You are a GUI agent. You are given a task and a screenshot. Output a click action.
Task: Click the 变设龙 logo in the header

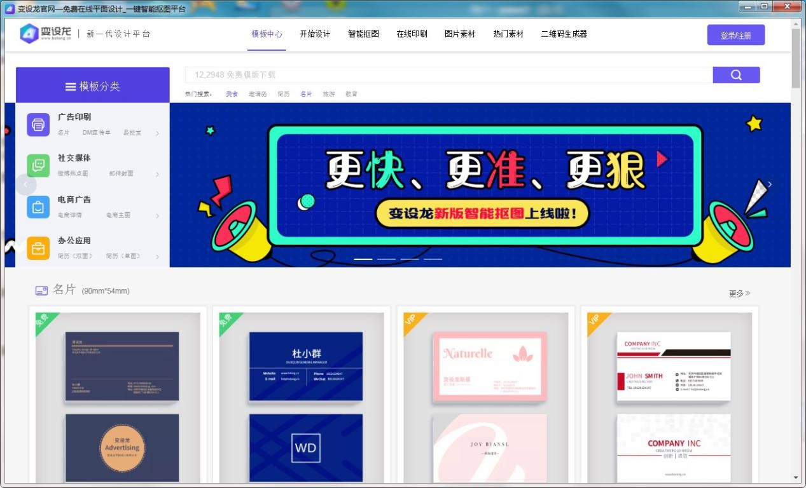click(x=46, y=33)
